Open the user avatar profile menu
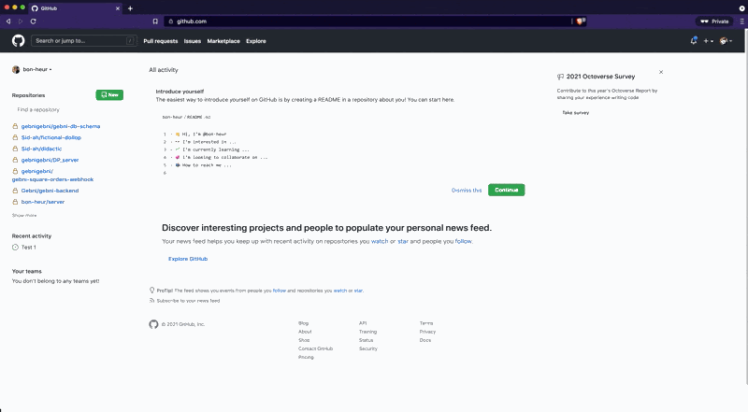748x412 pixels. [726, 41]
